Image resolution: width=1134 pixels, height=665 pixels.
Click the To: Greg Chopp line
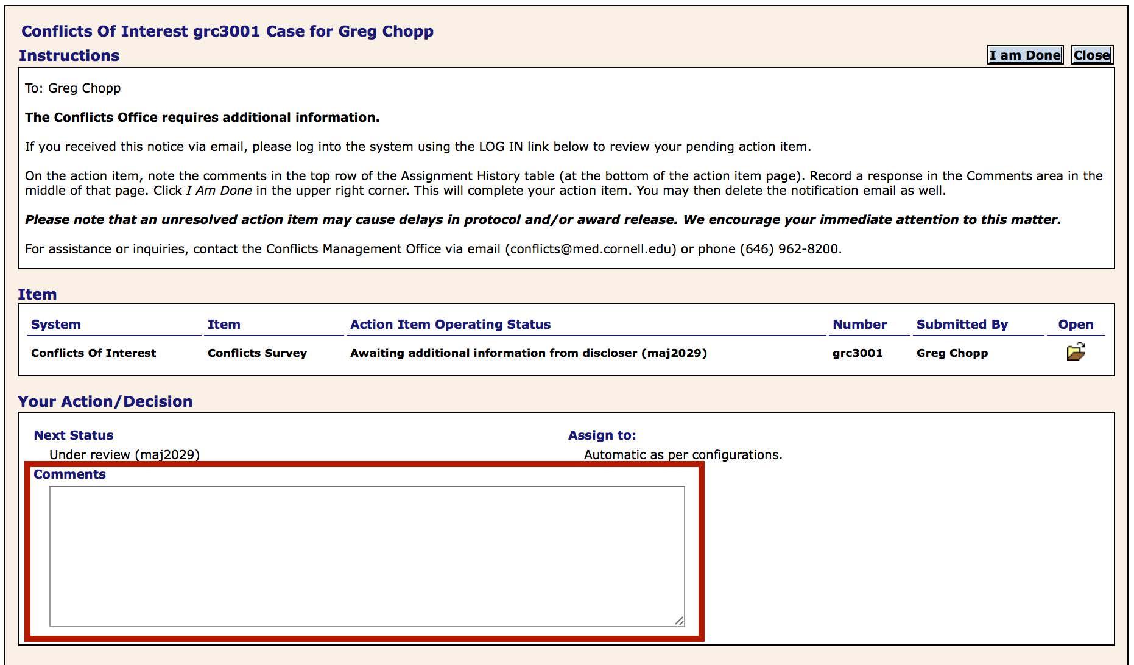click(72, 88)
